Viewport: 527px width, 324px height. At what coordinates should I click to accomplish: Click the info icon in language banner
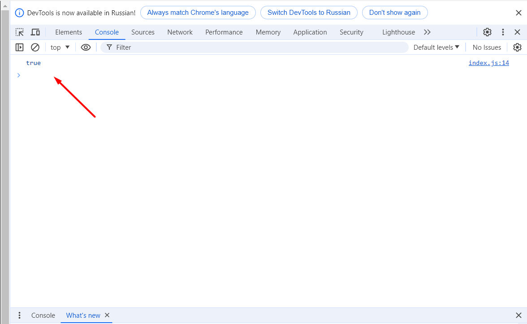click(20, 13)
